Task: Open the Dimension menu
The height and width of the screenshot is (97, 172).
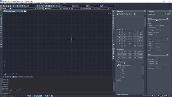Action: [x=35, y=4]
